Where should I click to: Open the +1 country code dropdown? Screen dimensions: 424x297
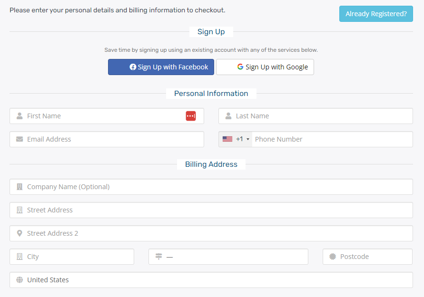tap(242, 139)
